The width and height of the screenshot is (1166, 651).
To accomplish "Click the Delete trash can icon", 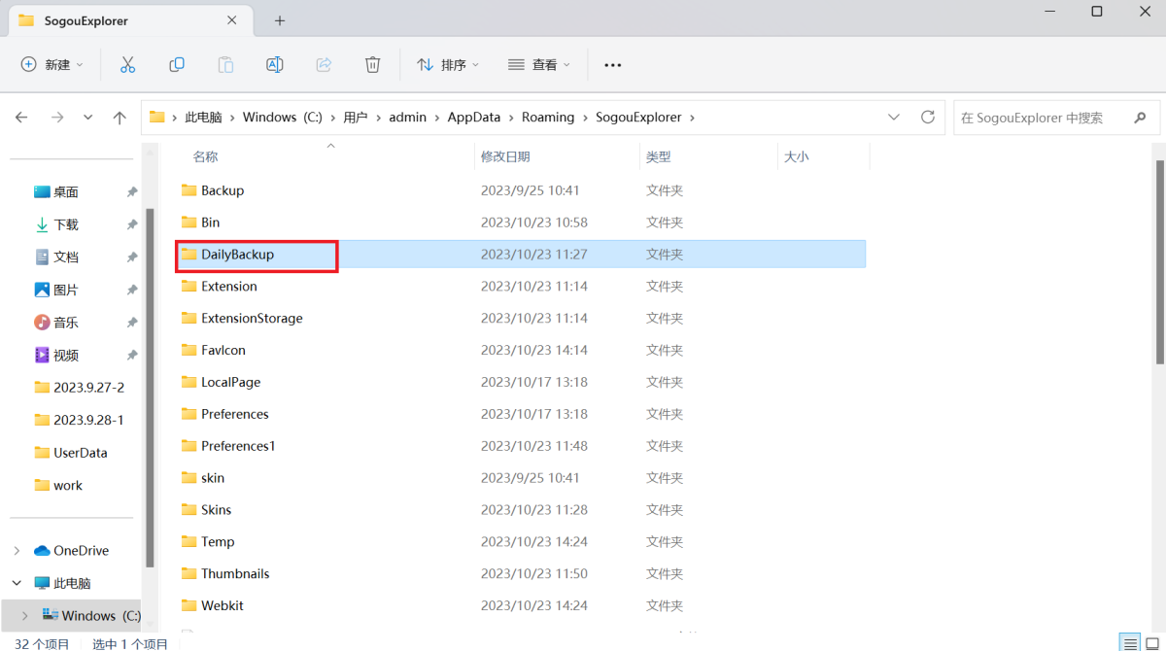I will 372,65.
